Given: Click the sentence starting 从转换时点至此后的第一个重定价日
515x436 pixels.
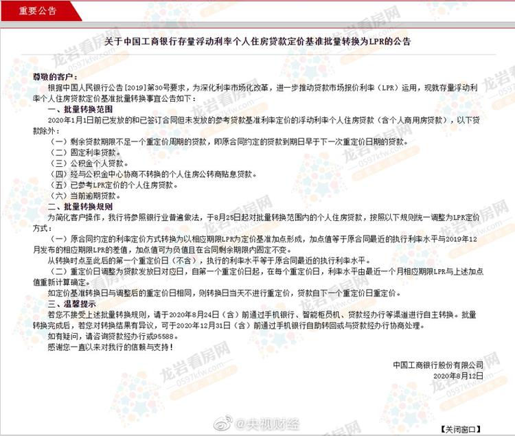Looking at the screenshot, I should tap(209, 261).
